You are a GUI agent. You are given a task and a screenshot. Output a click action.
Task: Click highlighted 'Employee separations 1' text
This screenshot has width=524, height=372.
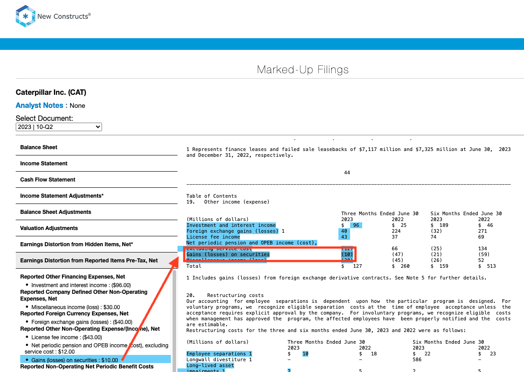219,354
